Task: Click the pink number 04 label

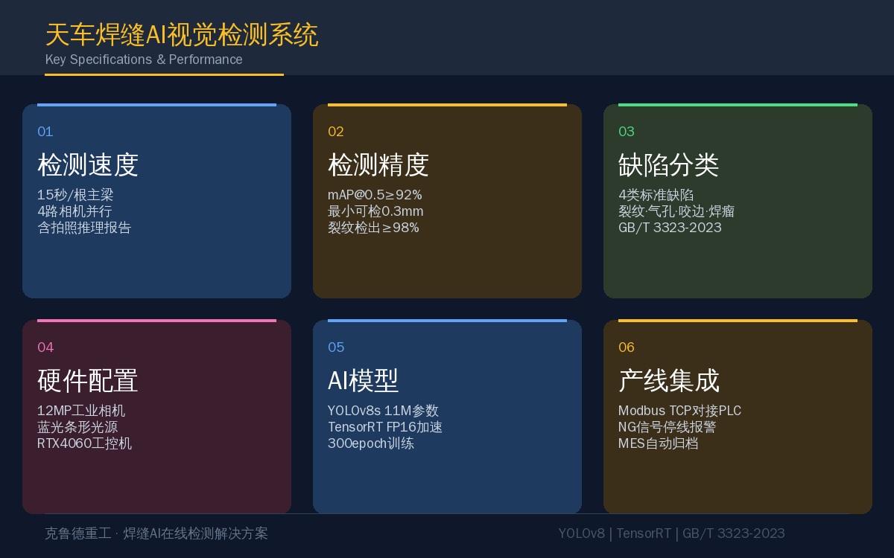Action: pyautogui.click(x=45, y=347)
